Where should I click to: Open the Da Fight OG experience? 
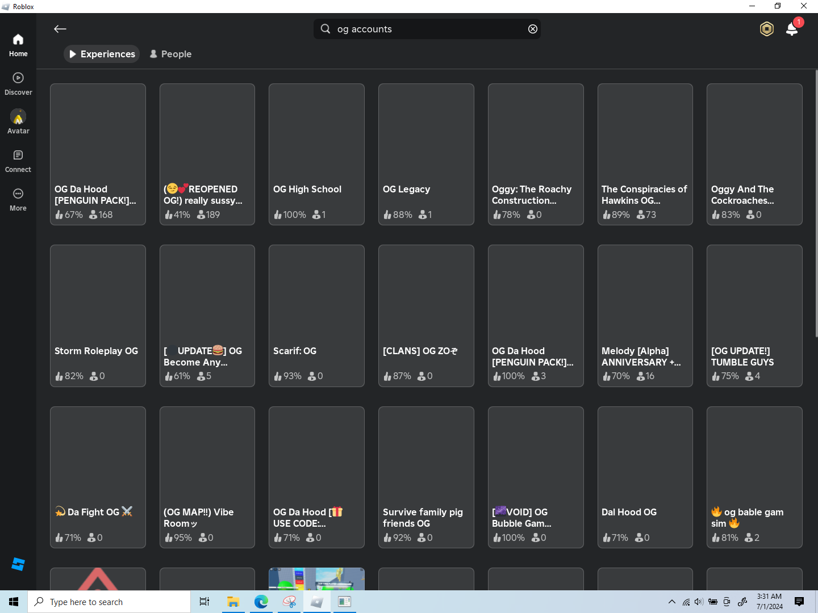(98, 477)
